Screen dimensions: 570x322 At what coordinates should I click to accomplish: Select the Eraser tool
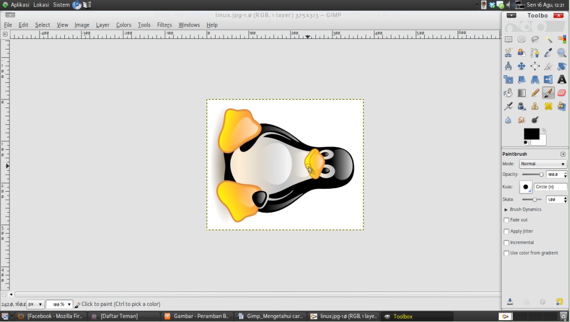coord(562,93)
